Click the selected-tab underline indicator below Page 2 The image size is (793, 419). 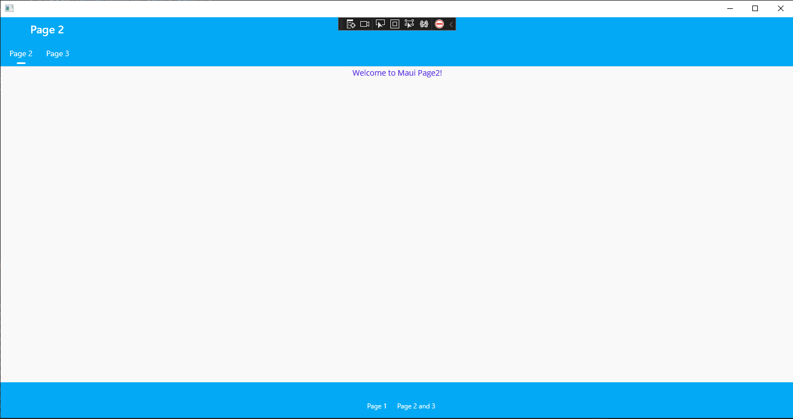[21, 62]
